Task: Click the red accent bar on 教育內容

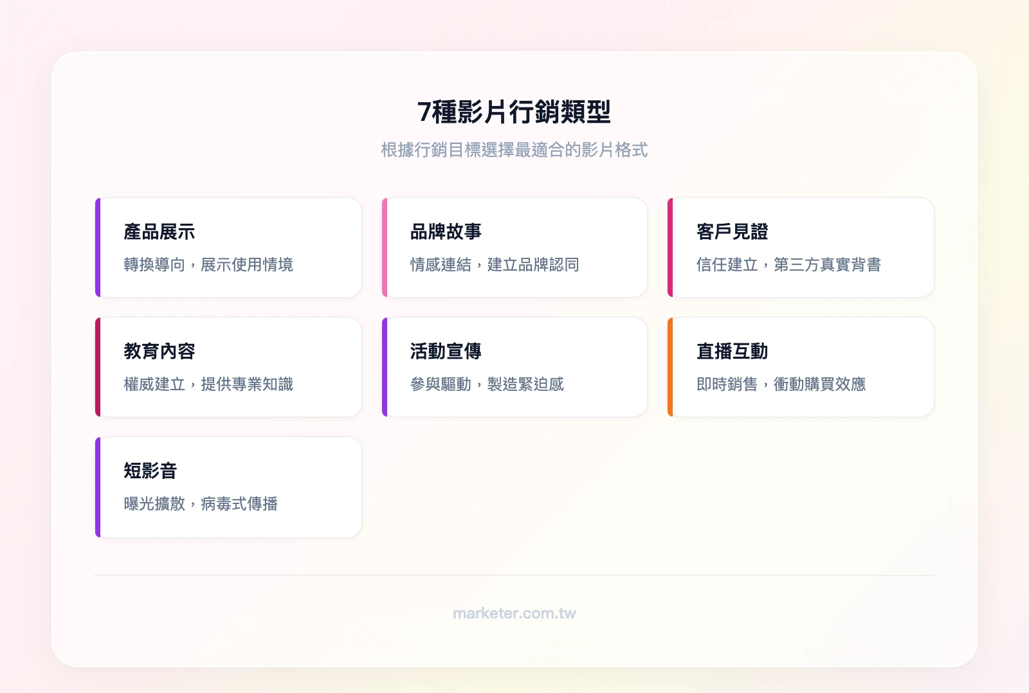Action: point(98,366)
